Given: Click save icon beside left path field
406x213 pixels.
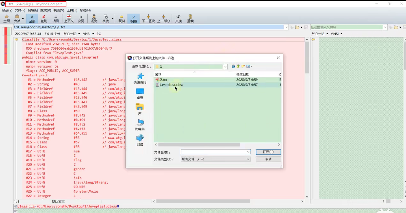Looking at the screenshot, I should coord(306,27).
